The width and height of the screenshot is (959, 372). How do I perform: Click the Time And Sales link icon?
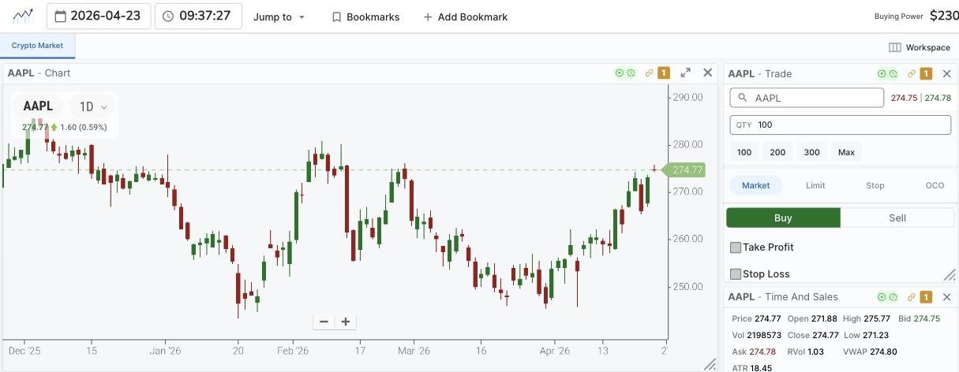[912, 297]
